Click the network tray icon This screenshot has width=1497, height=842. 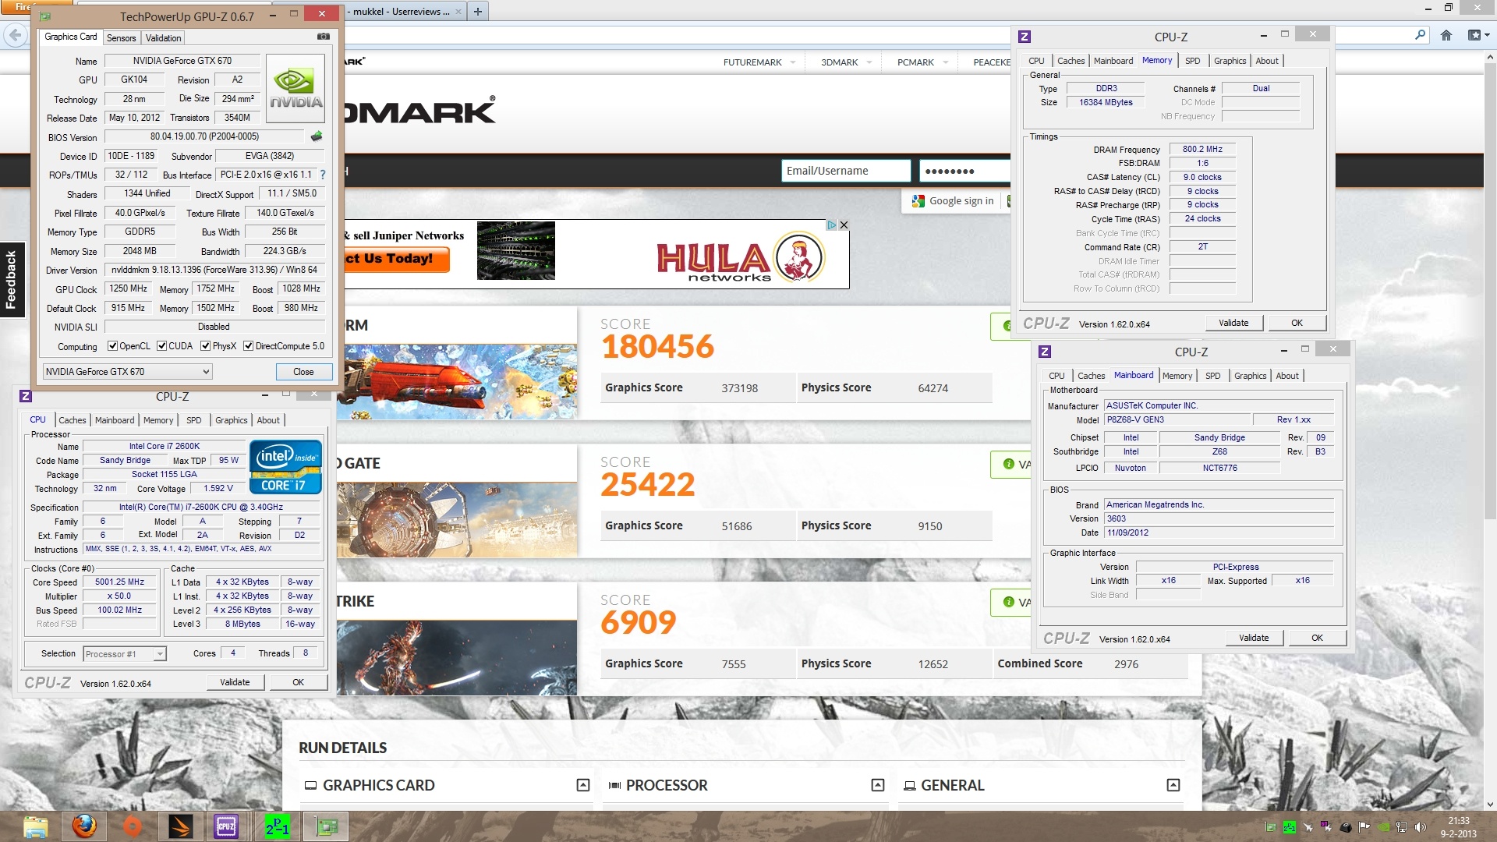point(1401,827)
